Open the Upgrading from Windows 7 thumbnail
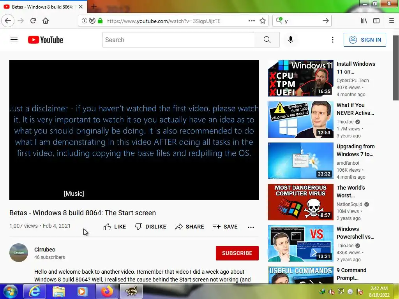Screen dimensions: 399x299 tap(300, 161)
